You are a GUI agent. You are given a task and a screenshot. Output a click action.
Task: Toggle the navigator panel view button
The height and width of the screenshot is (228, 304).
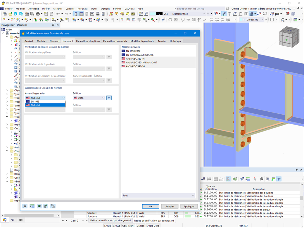[x=76, y=13]
